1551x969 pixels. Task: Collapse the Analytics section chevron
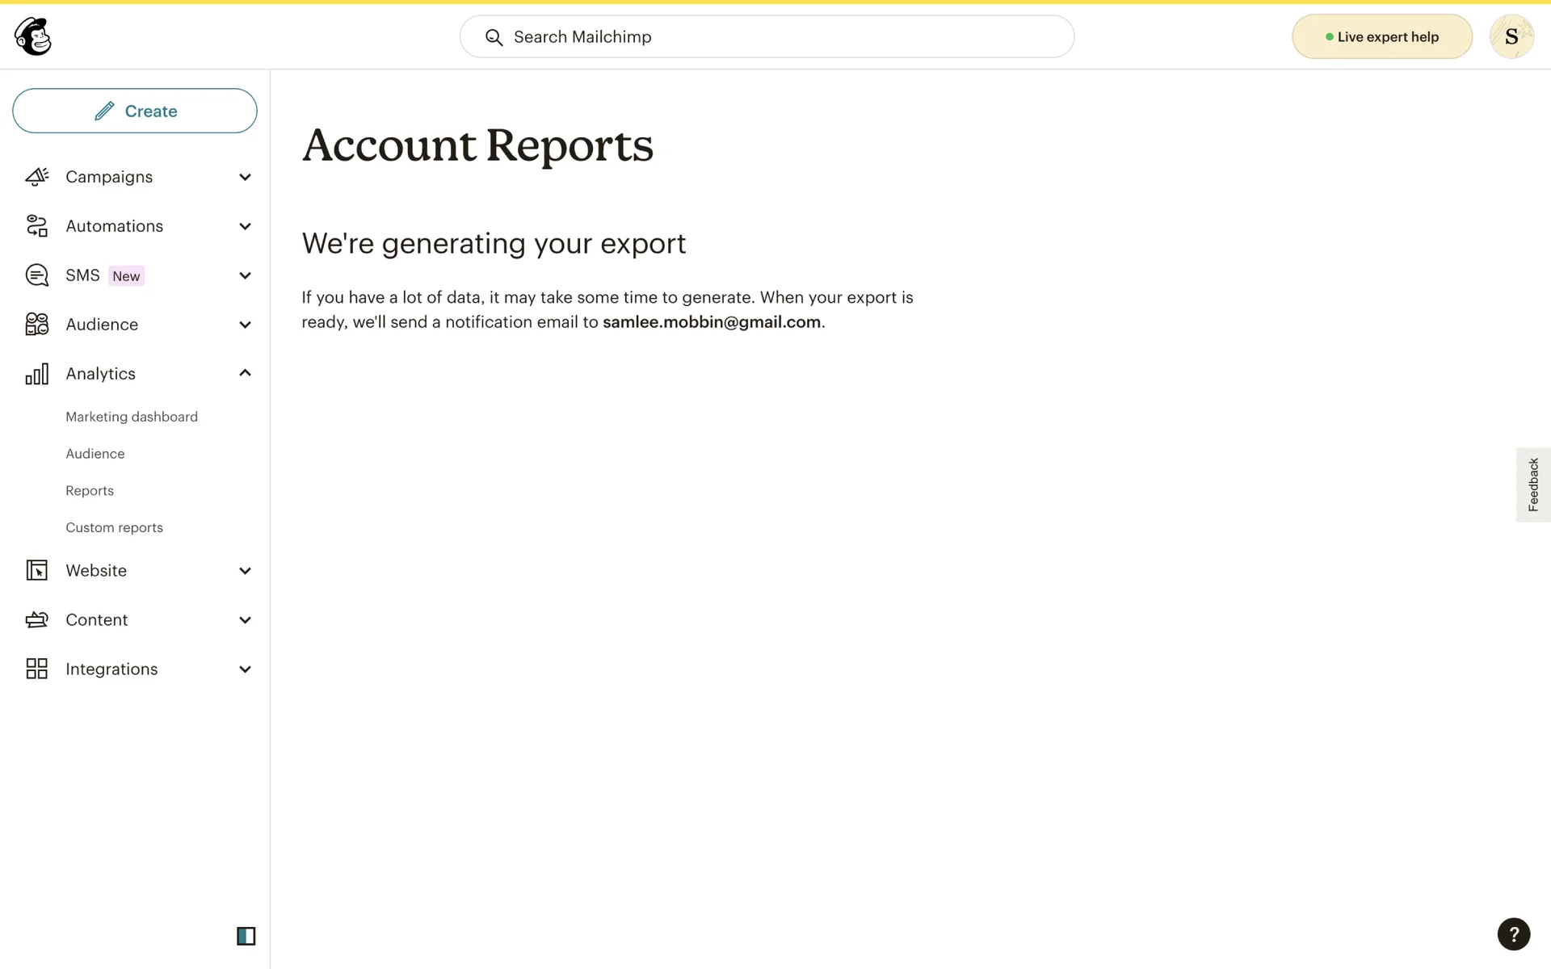coord(245,373)
